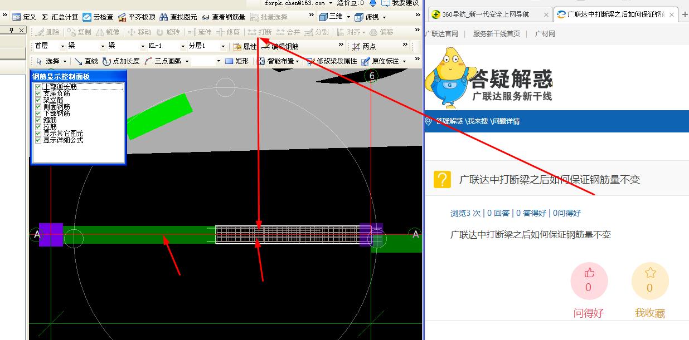Click 修剪 trim tool

tap(229, 32)
